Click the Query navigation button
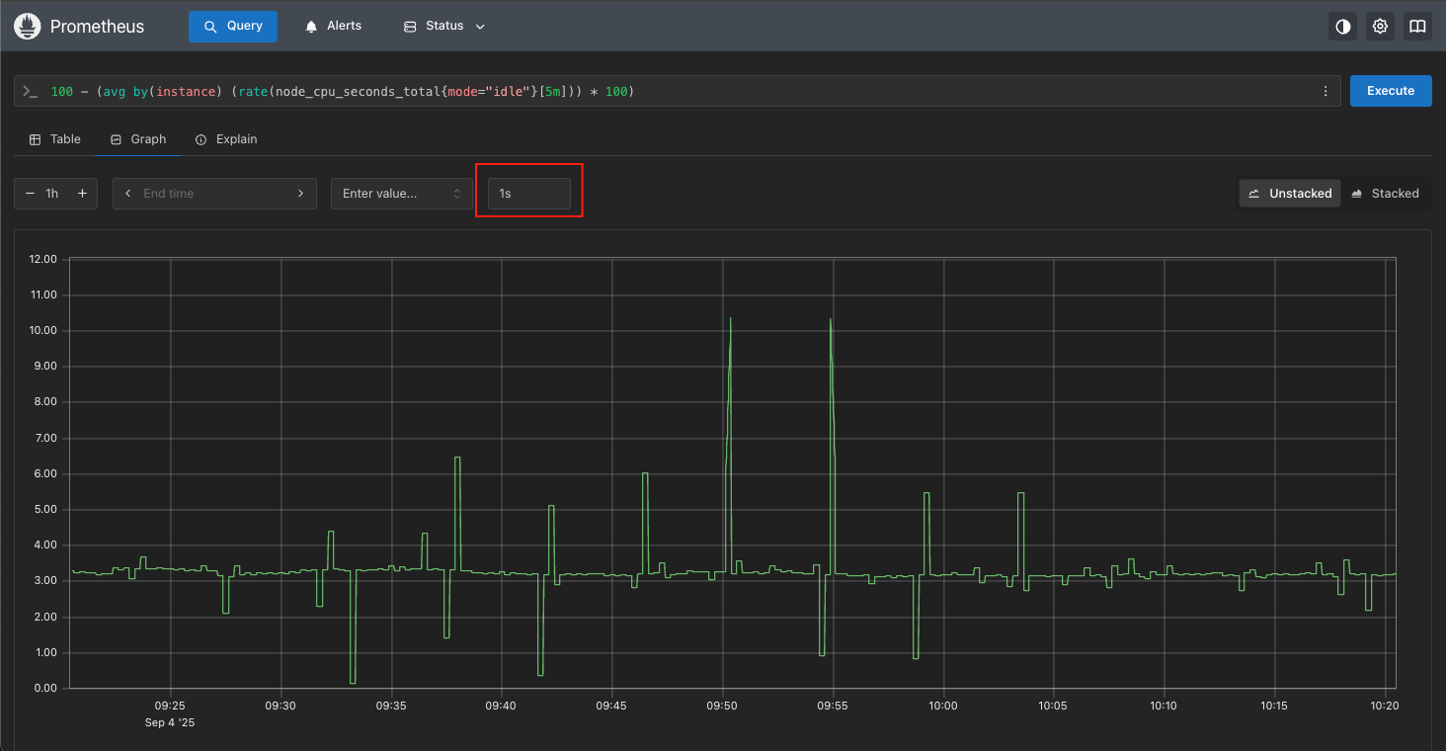The height and width of the screenshot is (751, 1446). pyautogui.click(x=233, y=27)
